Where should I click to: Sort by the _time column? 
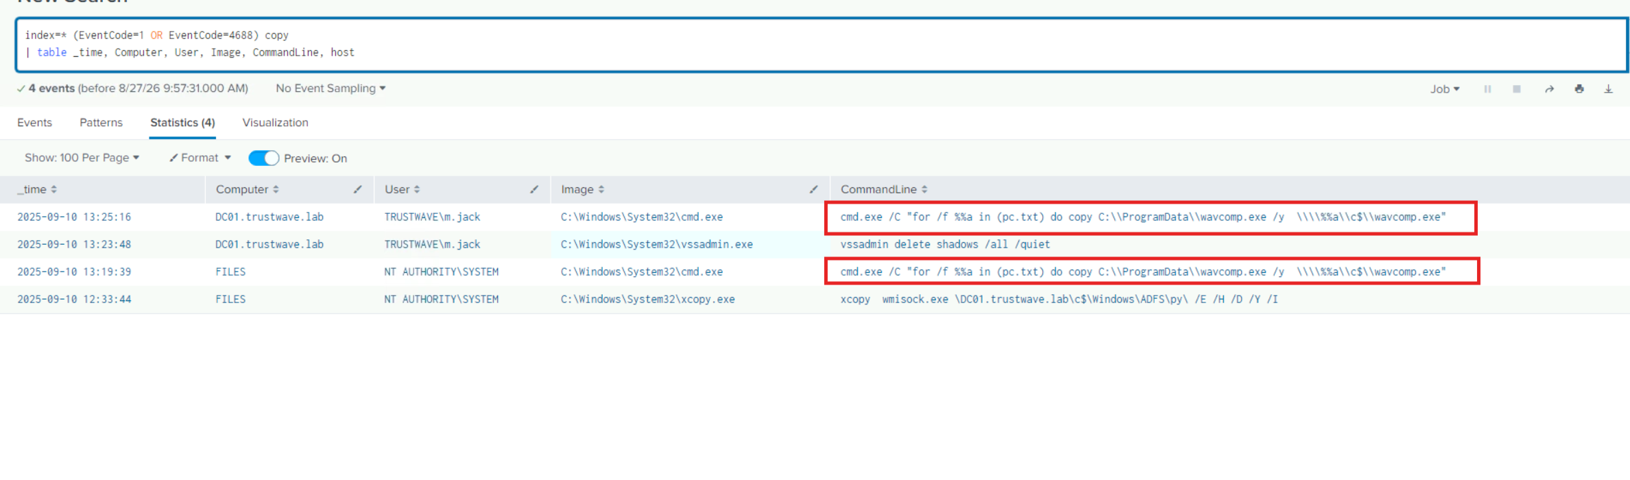[x=37, y=189]
